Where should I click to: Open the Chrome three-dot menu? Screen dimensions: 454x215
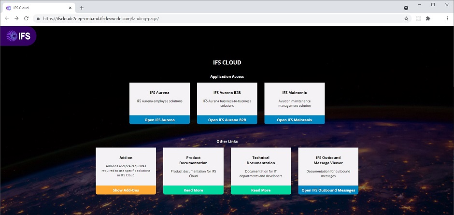pos(447,18)
